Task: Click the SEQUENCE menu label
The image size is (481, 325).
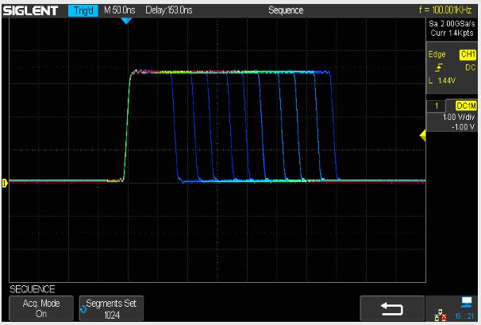Action: point(33,288)
